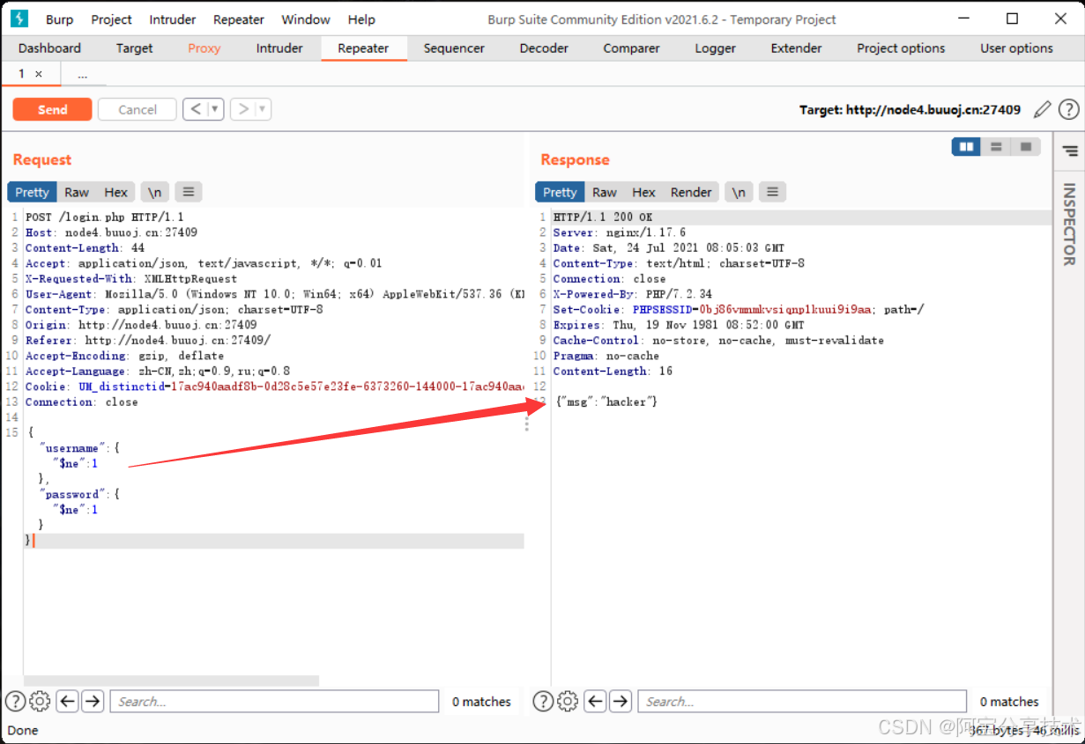
Task: Switch to the Comparer tab
Action: [631, 48]
